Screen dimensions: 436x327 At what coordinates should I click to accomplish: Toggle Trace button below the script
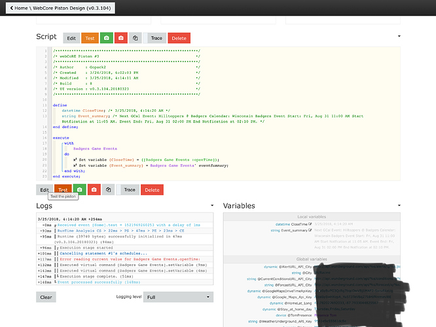(128, 190)
